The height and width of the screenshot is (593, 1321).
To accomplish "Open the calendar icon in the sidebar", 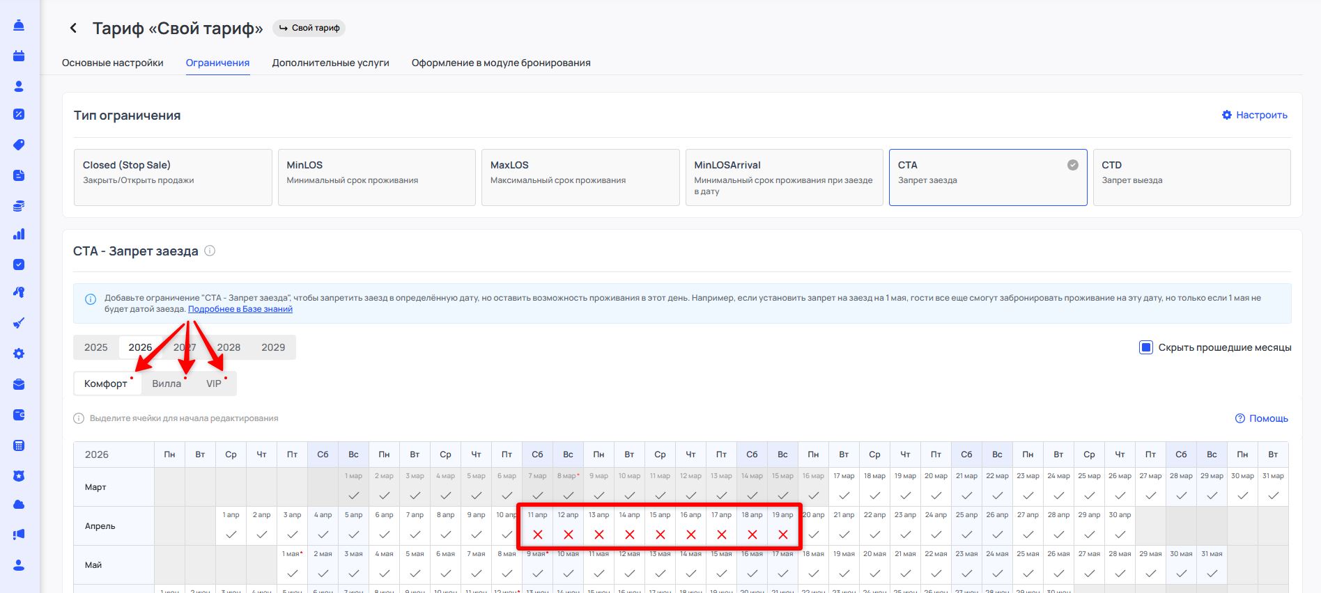I will pos(19,56).
